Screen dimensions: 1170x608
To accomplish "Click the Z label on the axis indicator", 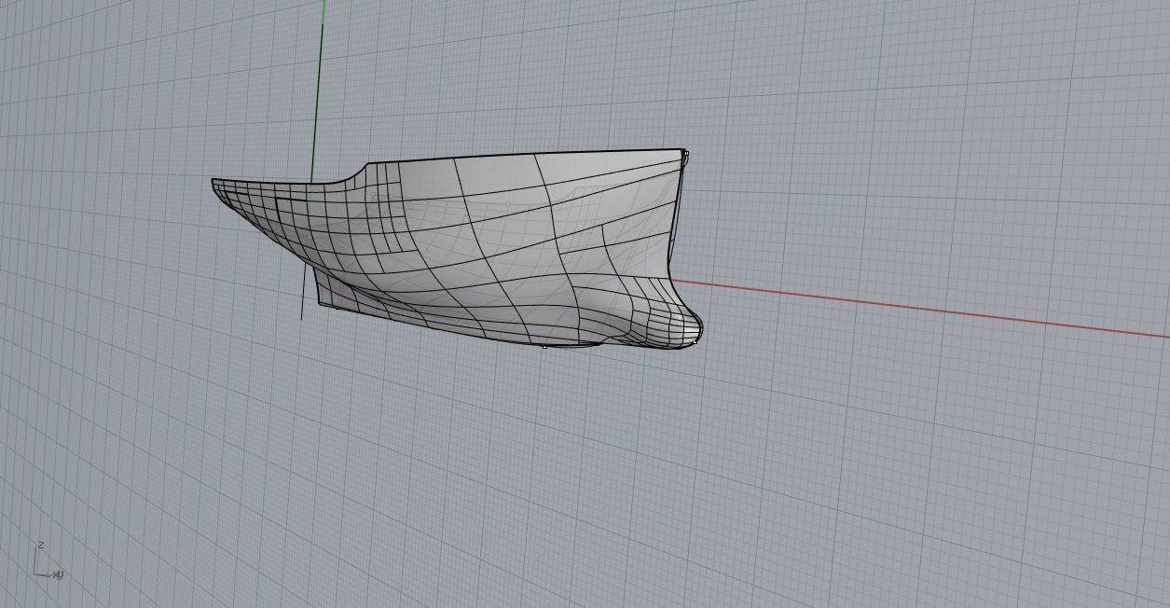I will click(x=40, y=545).
